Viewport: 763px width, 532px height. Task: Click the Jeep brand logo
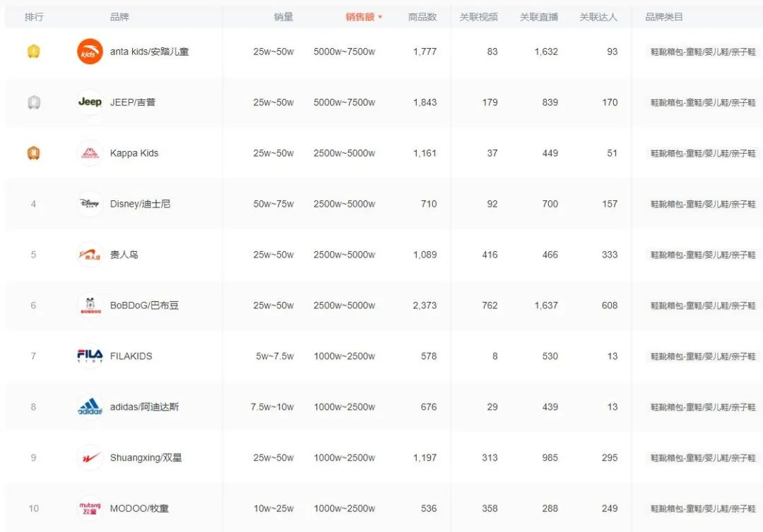90,102
